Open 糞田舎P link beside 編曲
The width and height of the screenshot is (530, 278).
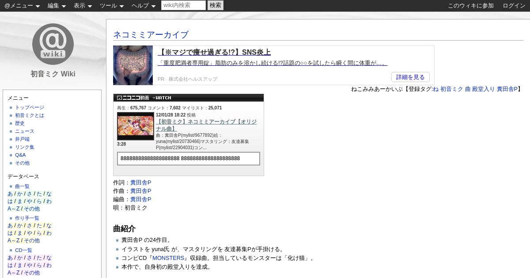click(140, 199)
